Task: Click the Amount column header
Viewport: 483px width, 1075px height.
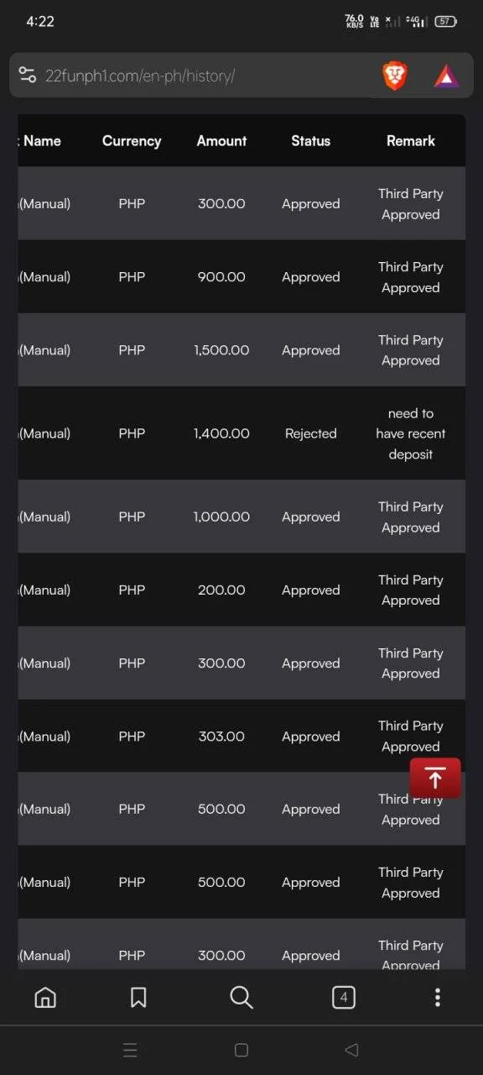Action: [x=221, y=141]
